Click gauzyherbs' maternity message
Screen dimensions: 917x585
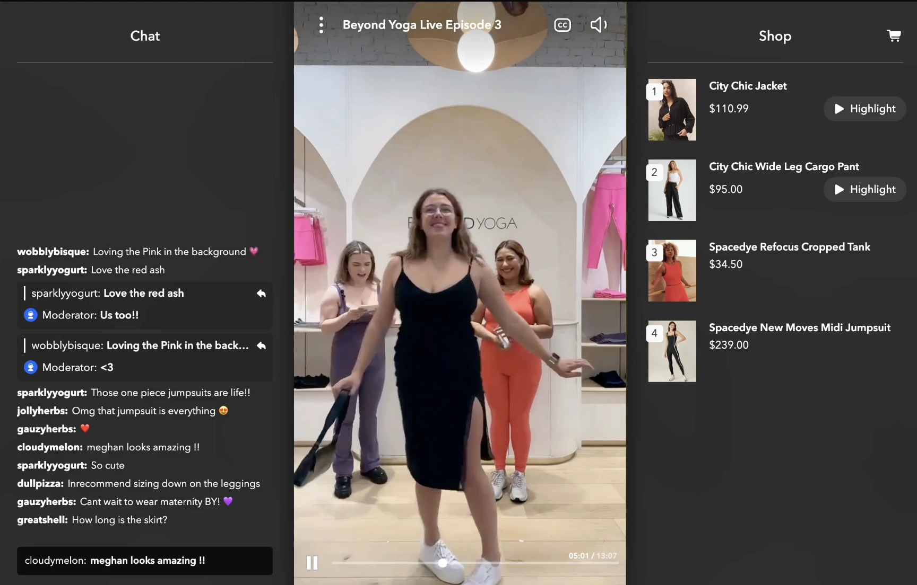pyautogui.click(x=125, y=502)
